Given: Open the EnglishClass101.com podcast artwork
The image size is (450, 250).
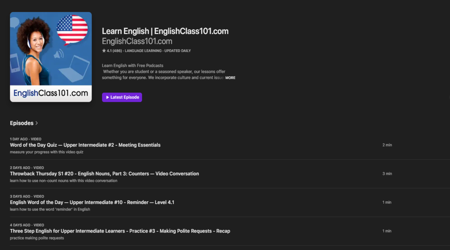Looking at the screenshot, I should pyautogui.click(x=51, y=57).
